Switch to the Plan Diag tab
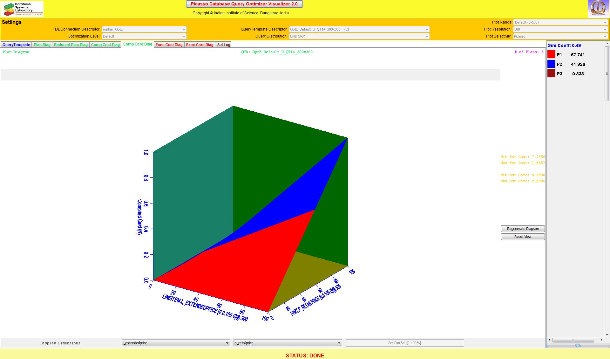610x359 pixels. click(x=42, y=45)
